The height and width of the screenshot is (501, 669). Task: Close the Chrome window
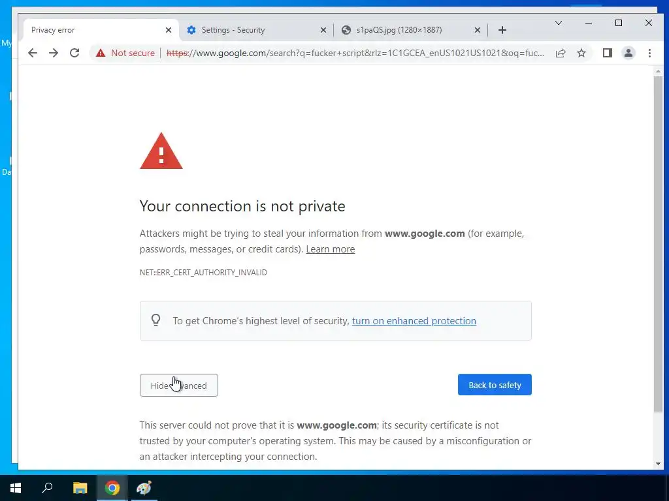tap(649, 23)
